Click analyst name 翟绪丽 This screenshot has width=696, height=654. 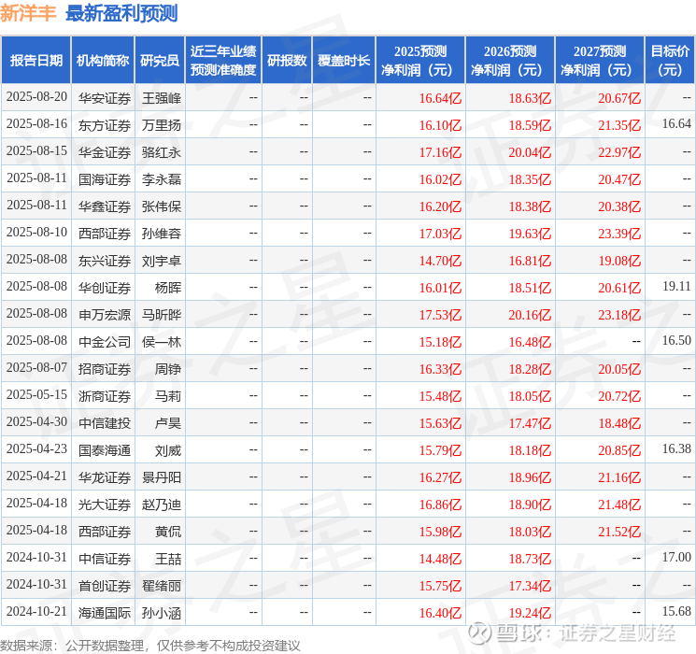point(161,586)
